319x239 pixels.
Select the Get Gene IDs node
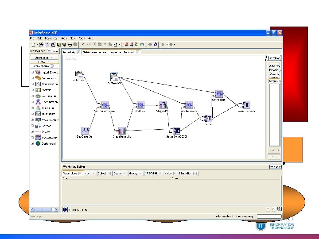pos(85,131)
